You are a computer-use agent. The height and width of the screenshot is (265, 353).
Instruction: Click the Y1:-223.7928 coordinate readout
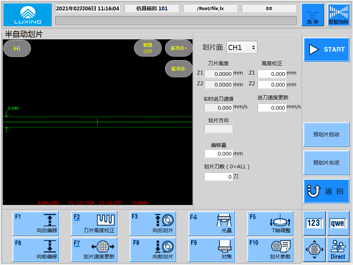click(81, 203)
